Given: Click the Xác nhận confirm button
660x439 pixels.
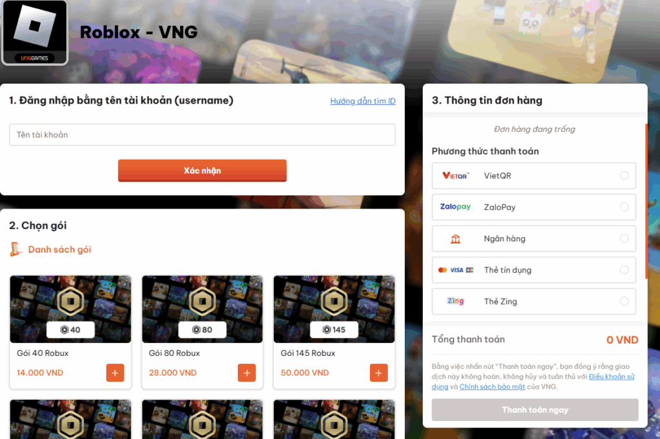Looking at the screenshot, I should (x=202, y=171).
